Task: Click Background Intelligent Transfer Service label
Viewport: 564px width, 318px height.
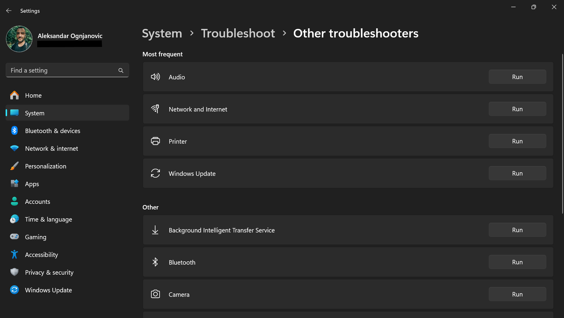Action: (222, 230)
